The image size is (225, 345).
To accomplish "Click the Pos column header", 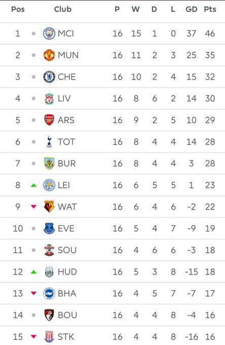I will point(18,9).
